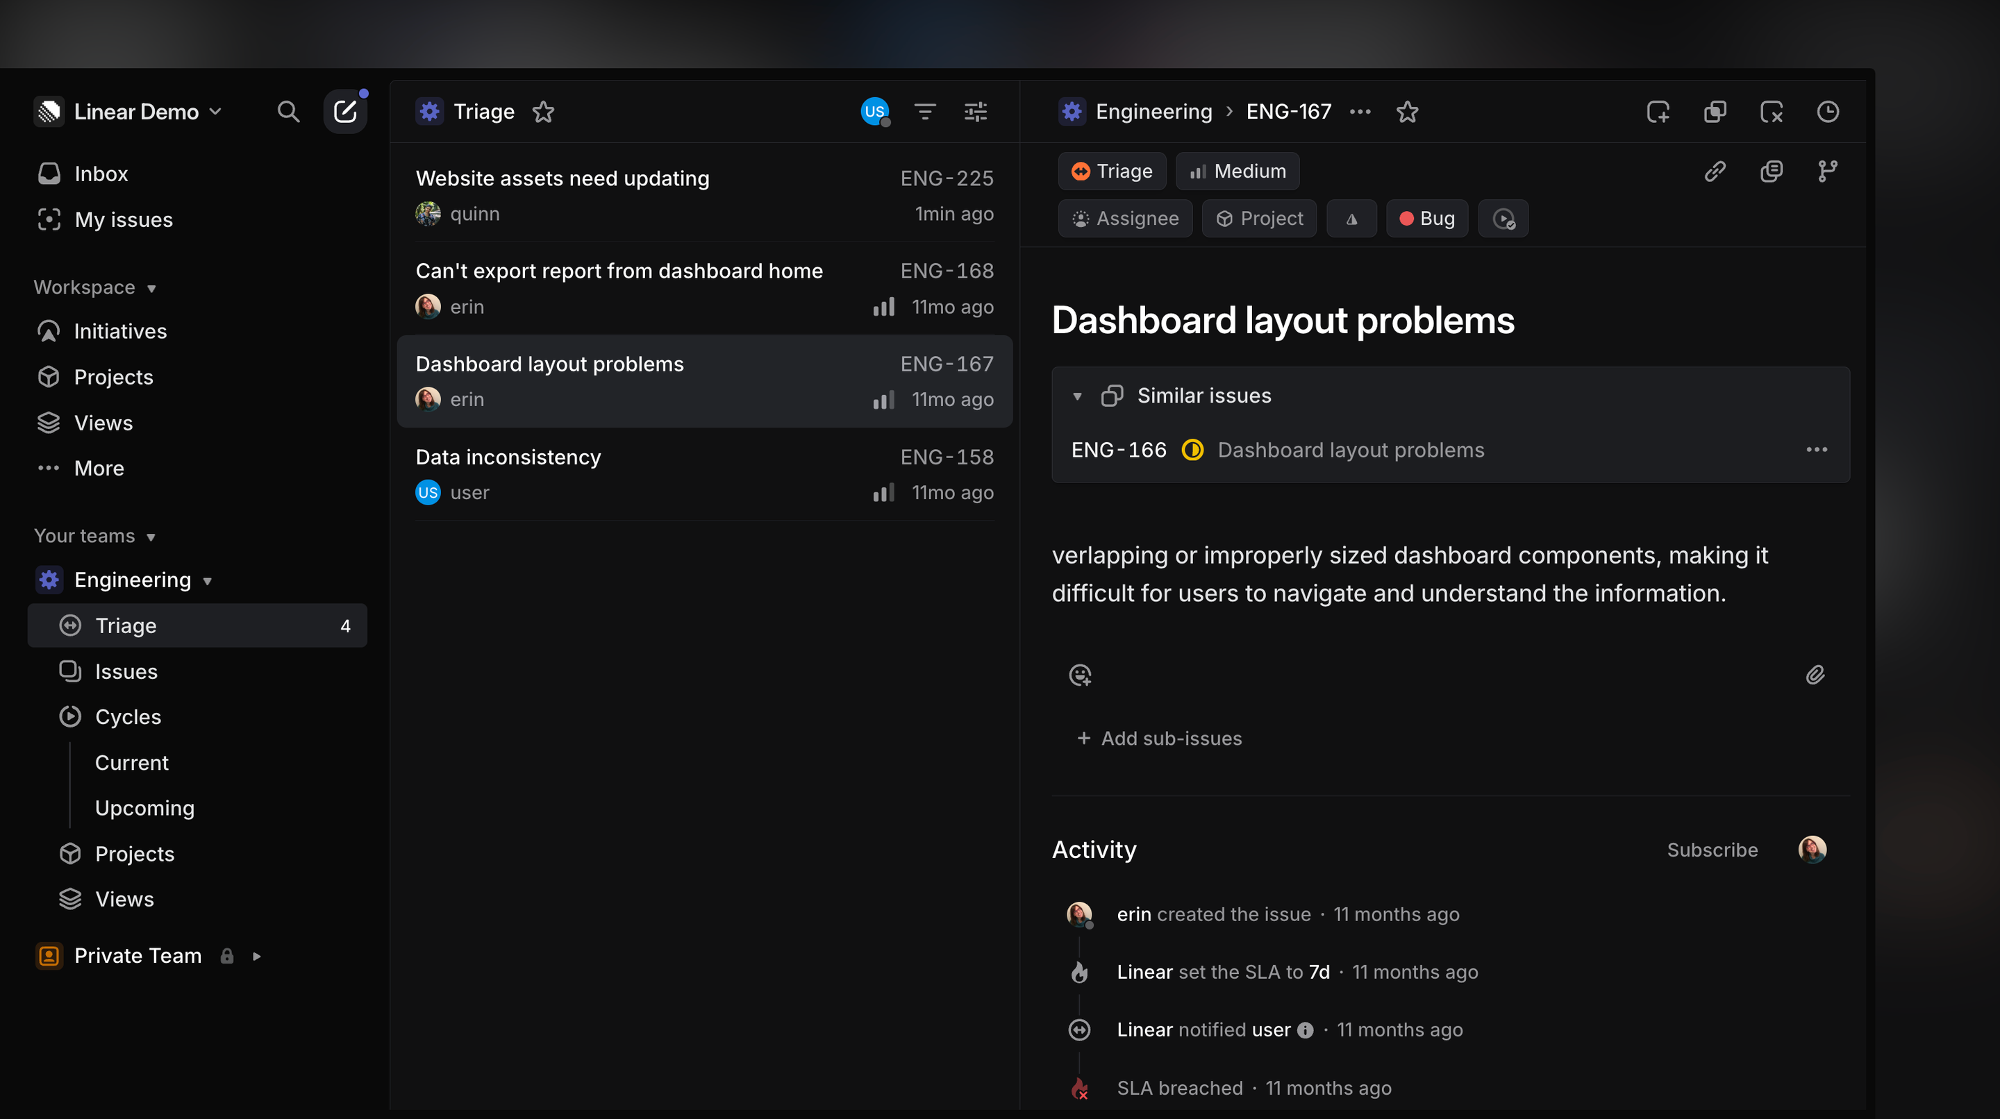Copy issue link icon
This screenshot has height=1119, width=2000.
[x=1715, y=171]
